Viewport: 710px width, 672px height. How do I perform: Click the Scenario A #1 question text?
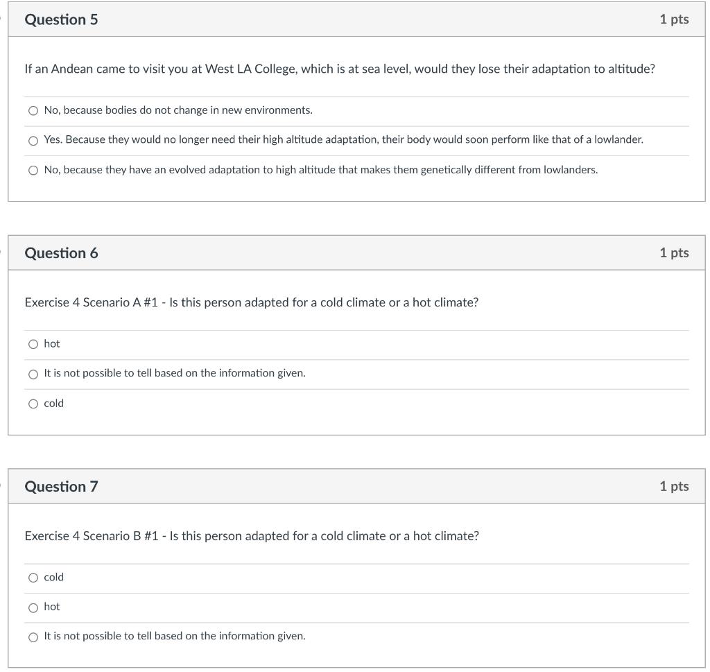[251, 302]
